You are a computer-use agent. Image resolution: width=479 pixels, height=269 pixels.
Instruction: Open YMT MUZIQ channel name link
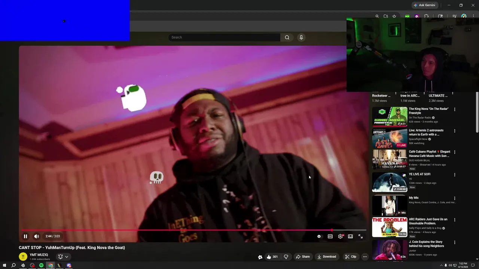[x=39, y=255]
